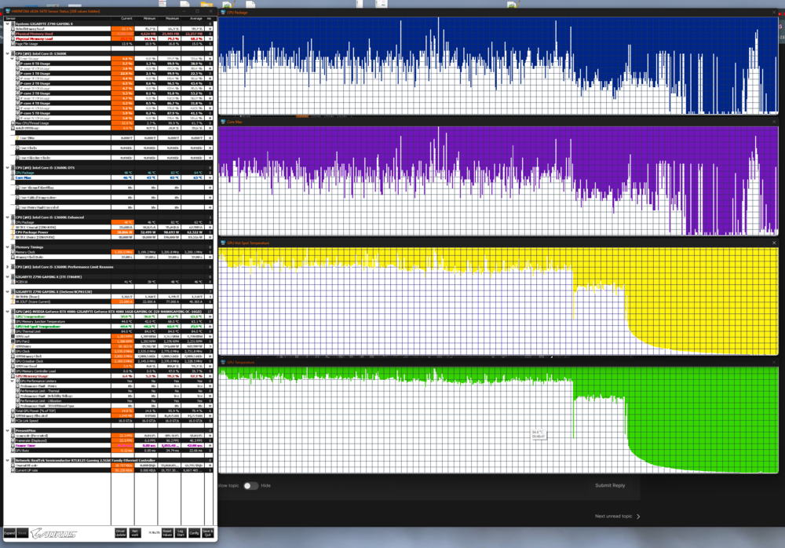The image size is (785, 548).
Task: Click the icon beside Physical Memory Used row
Action: tap(13, 34)
